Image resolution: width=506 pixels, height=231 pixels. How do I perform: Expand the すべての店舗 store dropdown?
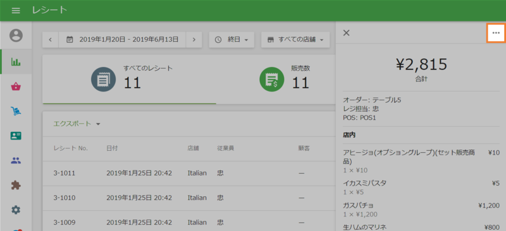point(295,40)
